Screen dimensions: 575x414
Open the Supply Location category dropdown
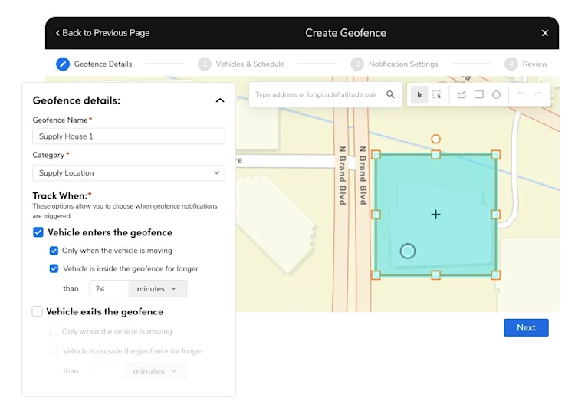point(129,173)
